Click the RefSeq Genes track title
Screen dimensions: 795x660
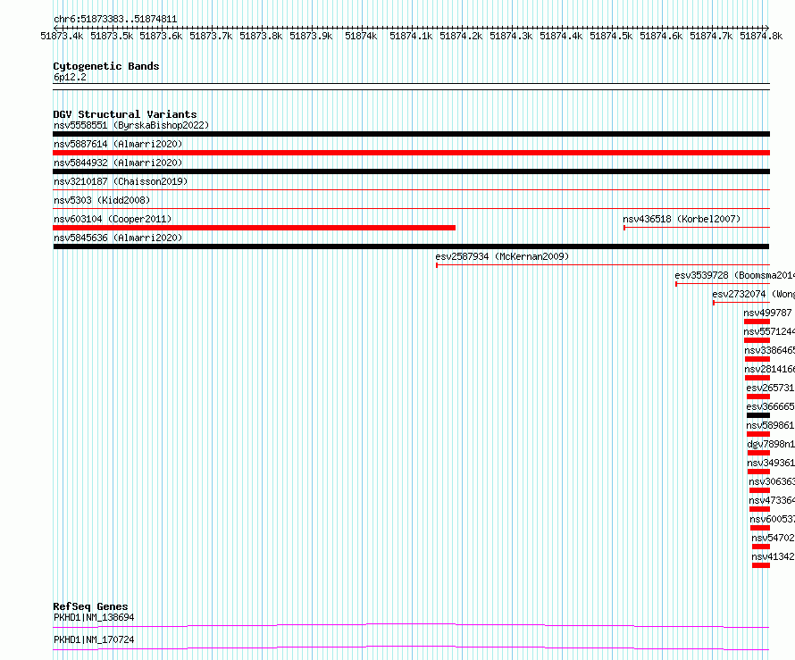[90, 606]
